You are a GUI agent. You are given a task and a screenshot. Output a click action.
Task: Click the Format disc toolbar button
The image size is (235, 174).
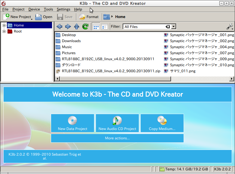(89, 17)
